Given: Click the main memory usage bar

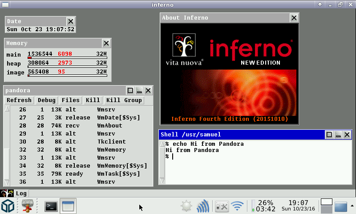Looking at the screenshot, I should click(x=68, y=58).
